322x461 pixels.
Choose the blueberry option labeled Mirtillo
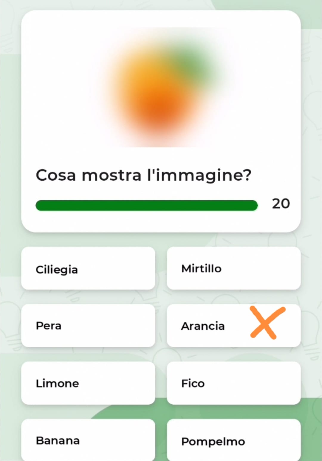pyautogui.click(x=233, y=268)
